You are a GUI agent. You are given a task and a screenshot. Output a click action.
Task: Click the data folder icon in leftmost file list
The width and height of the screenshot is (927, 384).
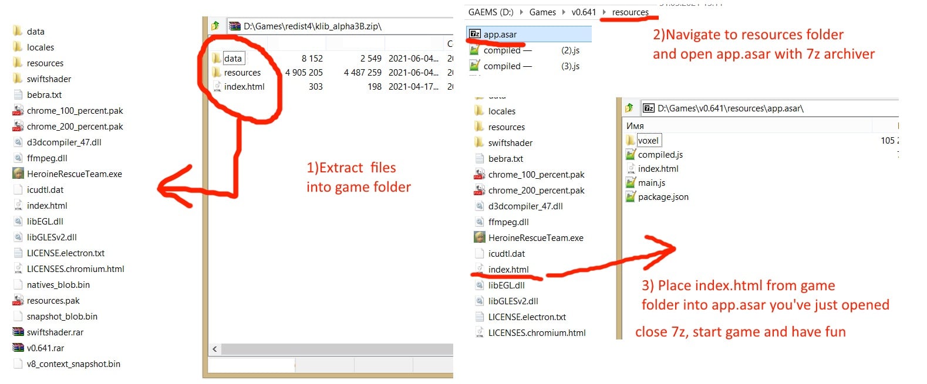pyautogui.click(x=18, y=31)
